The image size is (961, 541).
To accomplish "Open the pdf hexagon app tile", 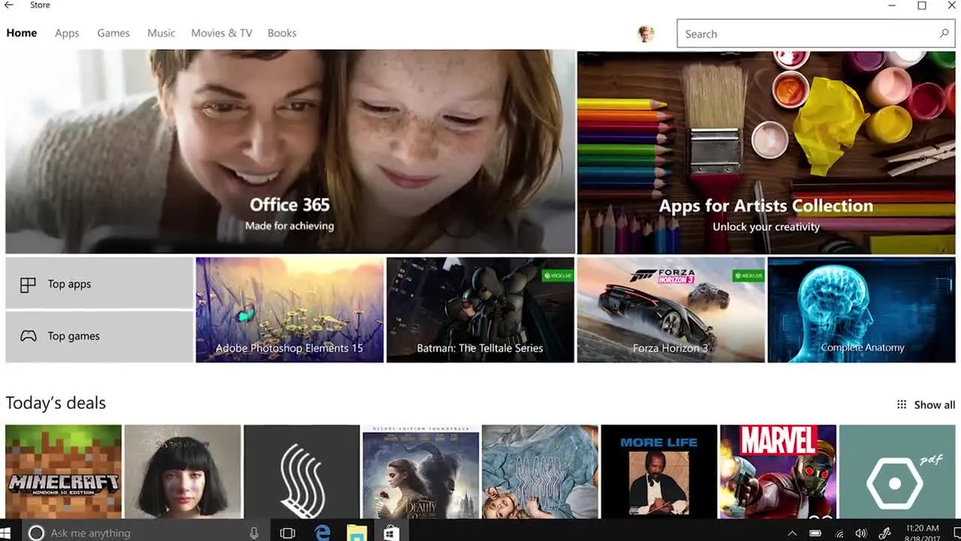I will (x=897, y=472).
